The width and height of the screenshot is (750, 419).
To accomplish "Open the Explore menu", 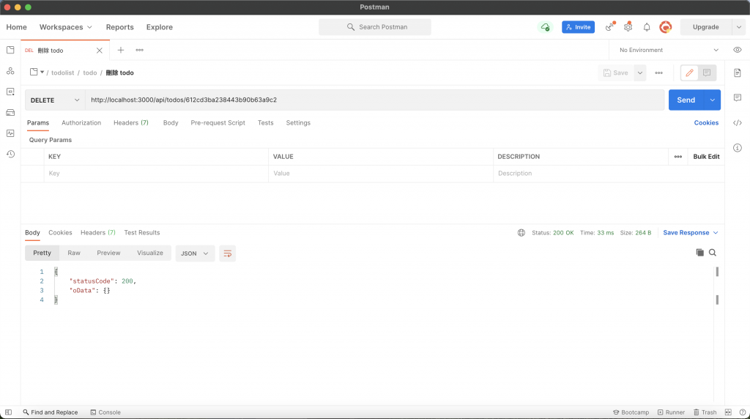I will [159, 27].
